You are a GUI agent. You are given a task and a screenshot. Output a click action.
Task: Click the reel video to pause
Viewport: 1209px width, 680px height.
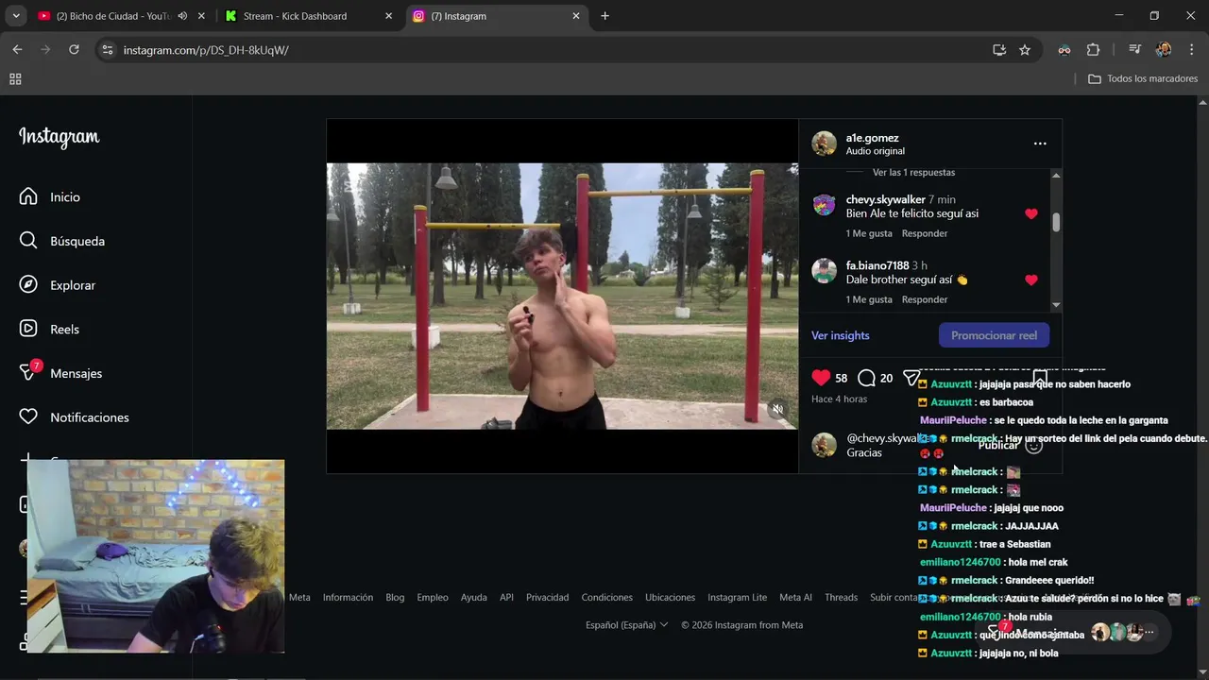pyautogui.click(x=562, y=296)
